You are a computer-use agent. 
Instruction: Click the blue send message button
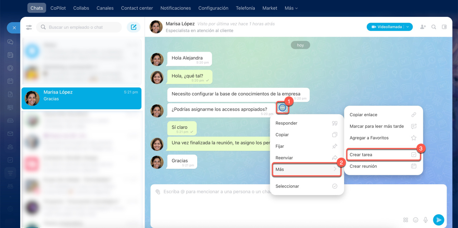438,220
